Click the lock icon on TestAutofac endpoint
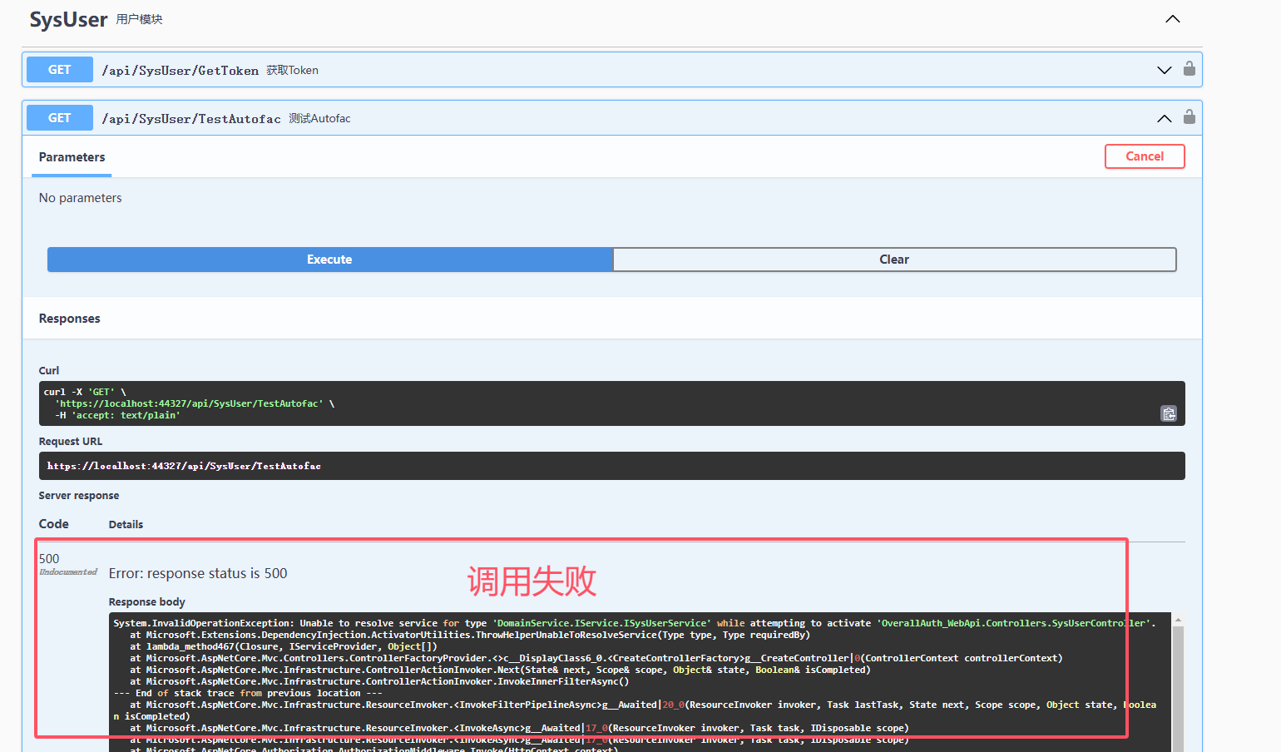The height and width of the screenshot is (752, 1281). coord(1189,117)
